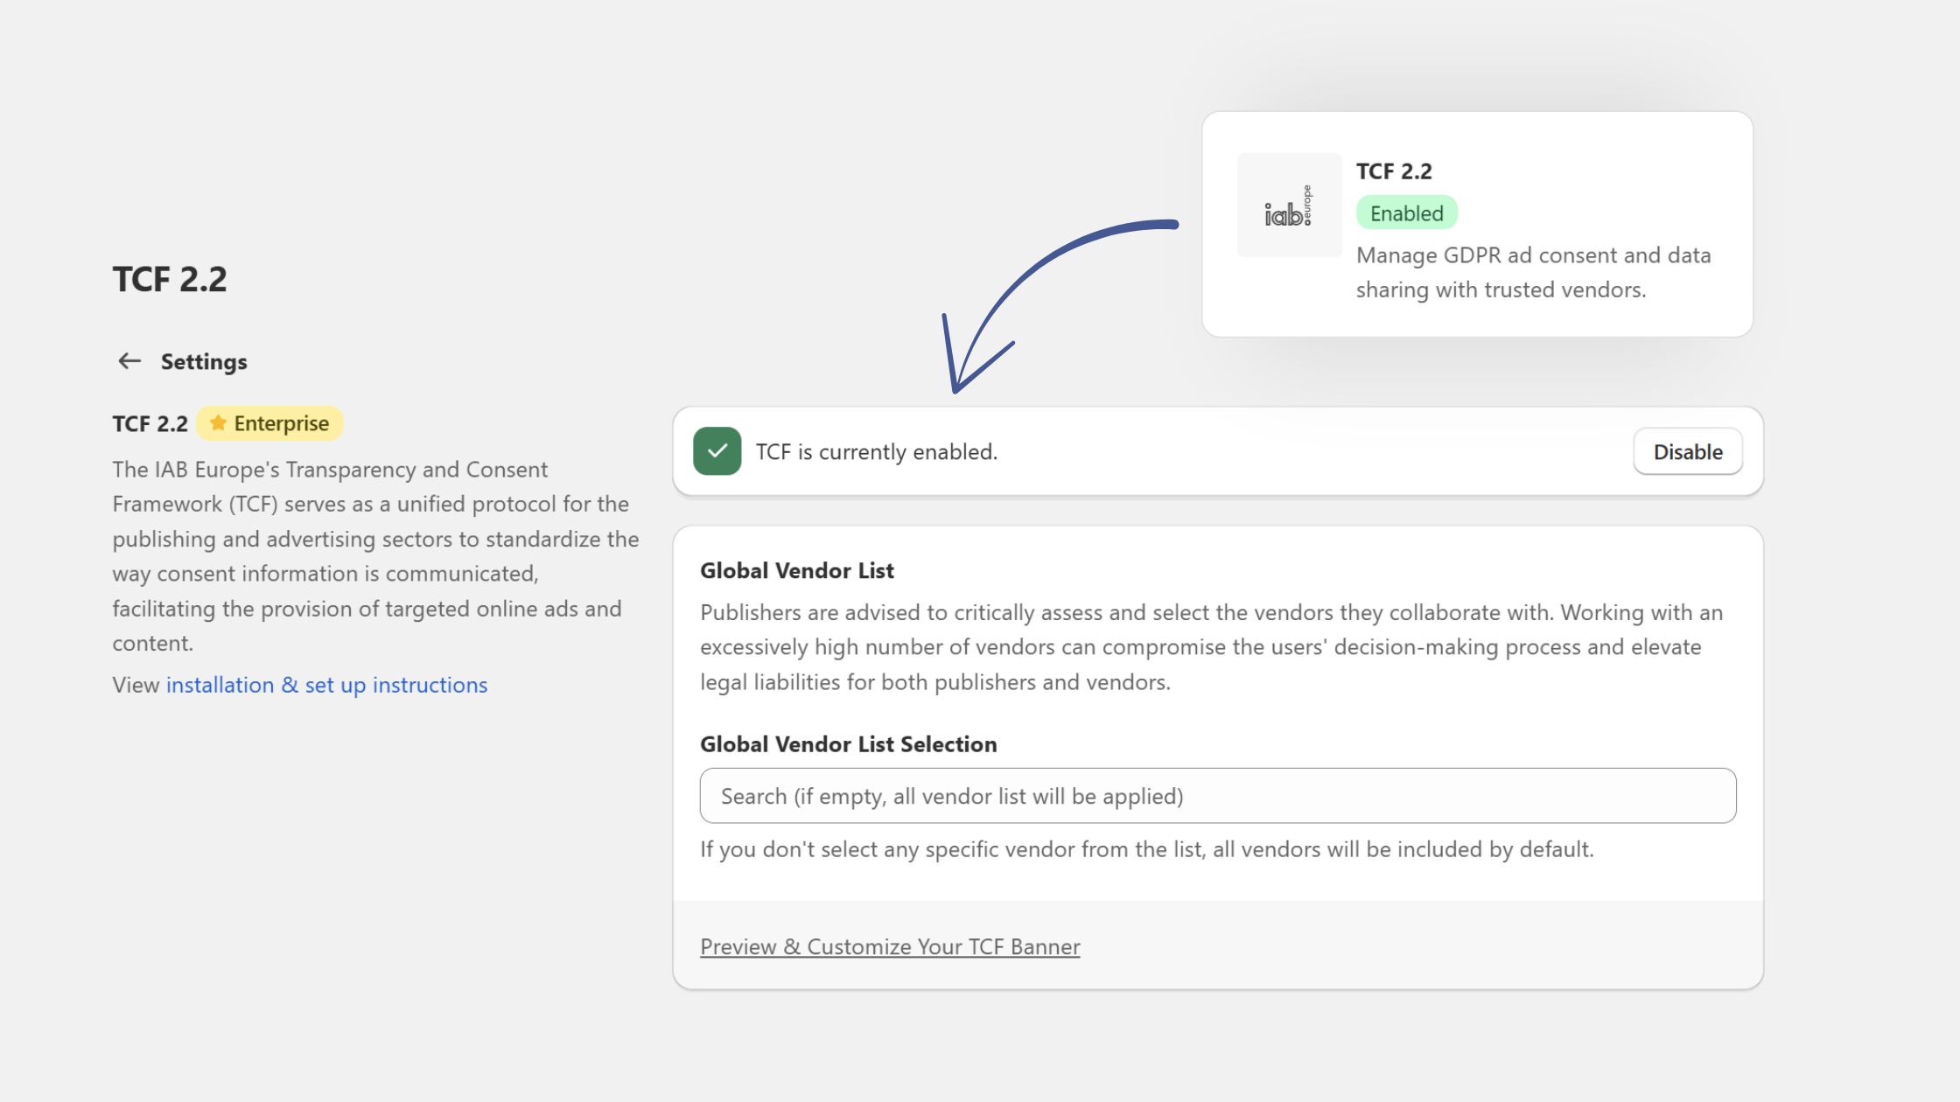Click the Global Vendor List heading
The height and width of the screenshot is (1102, 1960).
tap(797, 570)
